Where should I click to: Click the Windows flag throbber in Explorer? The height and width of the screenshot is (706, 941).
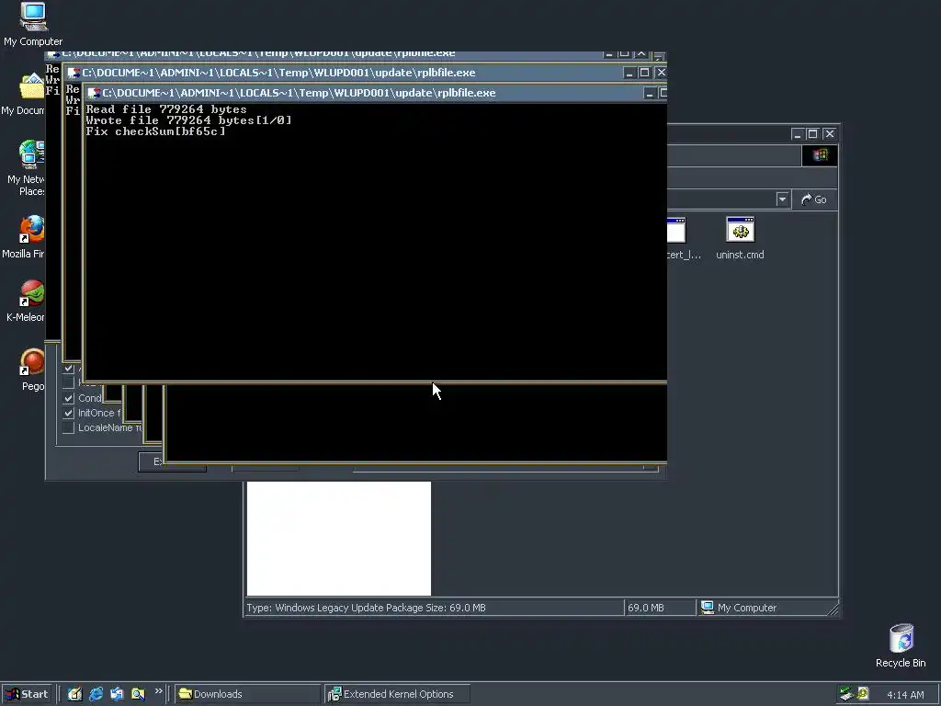pos(820,155)
